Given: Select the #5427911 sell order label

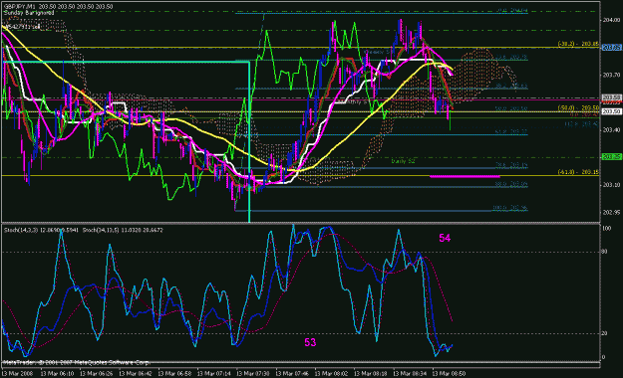Looking at the screenshot, I should coord(22,27).
